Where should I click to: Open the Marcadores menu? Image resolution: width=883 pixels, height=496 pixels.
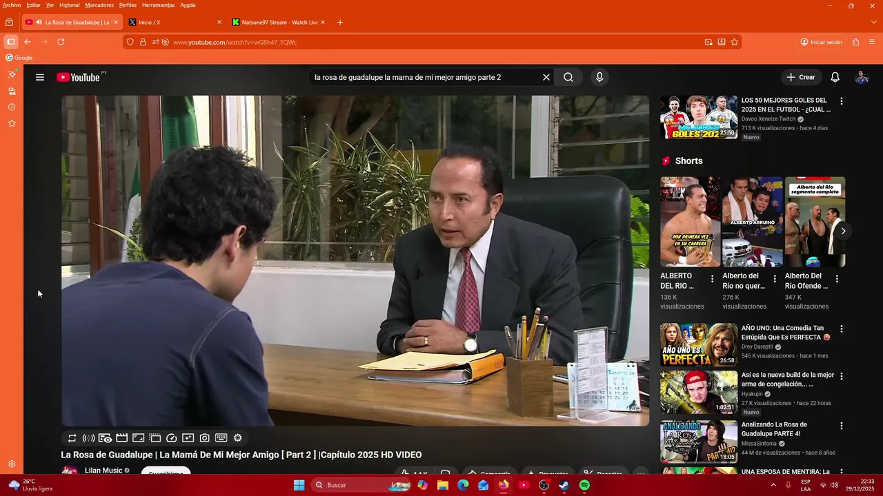99,5
